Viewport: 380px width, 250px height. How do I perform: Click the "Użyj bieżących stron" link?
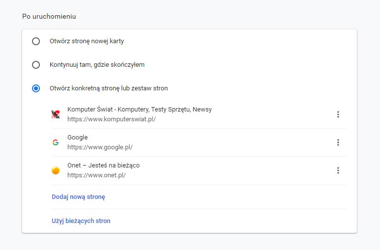(x=81, y=221)
